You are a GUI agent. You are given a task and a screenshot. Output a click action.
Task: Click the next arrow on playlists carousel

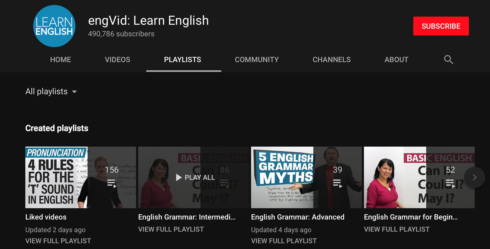point(474,177)
